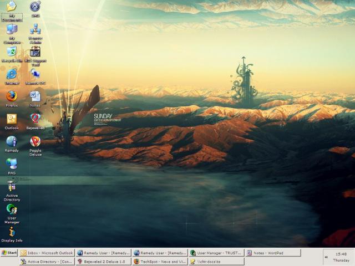Open the Start menu
The width and height of the screenshot is (355, 266).
tap(9, 253)
